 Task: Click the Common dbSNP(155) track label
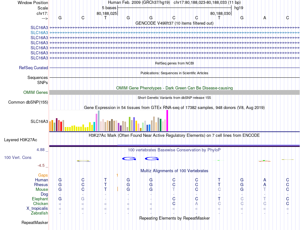[28, 102]
